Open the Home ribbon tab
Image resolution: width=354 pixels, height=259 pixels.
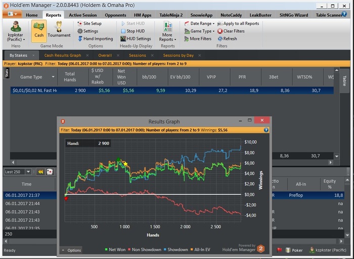[x=31, y=15]
